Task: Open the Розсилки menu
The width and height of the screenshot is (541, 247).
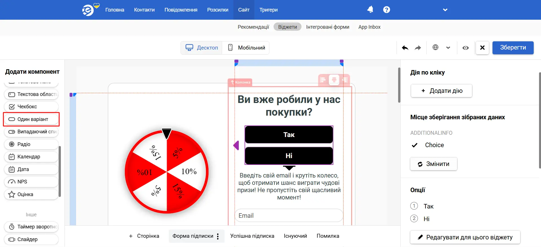Action: (218, 10)
